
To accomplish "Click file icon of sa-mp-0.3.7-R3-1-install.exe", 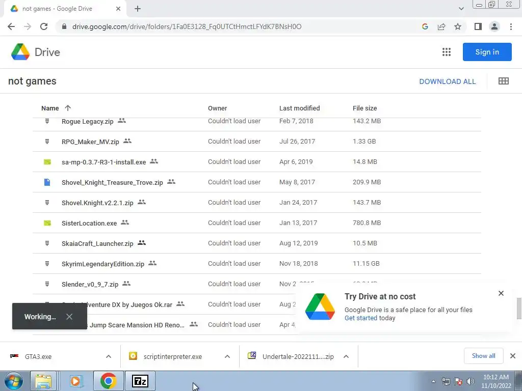I will pyautogui.click(x=47, y=162).
